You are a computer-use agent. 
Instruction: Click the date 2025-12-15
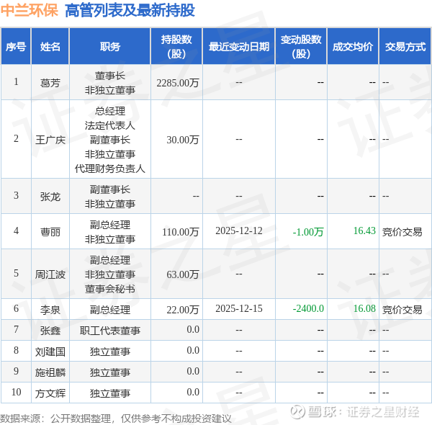click(239, 309)
